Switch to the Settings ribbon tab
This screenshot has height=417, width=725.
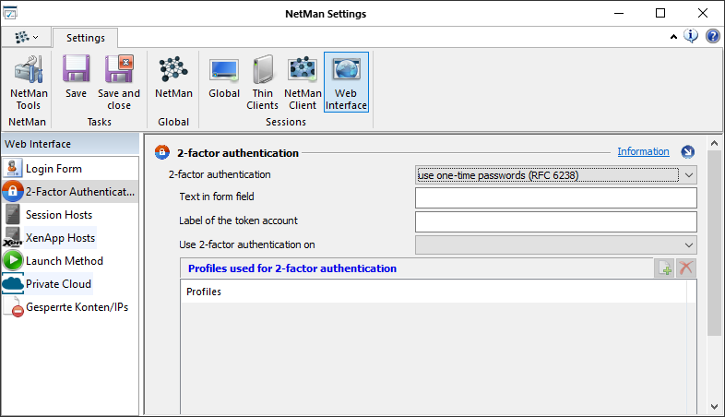pos(86,38)
